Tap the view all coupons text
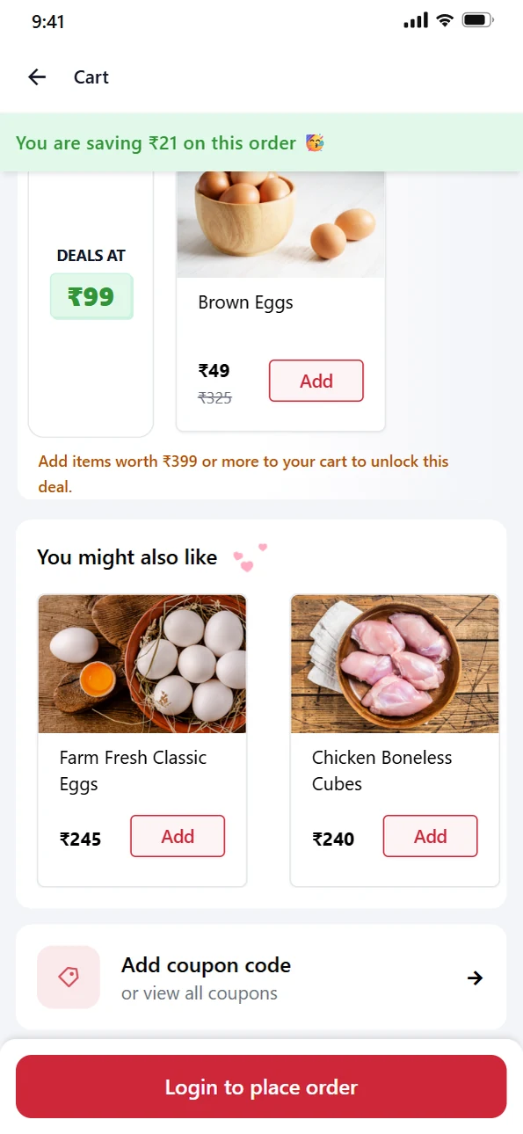 [200, 993]
